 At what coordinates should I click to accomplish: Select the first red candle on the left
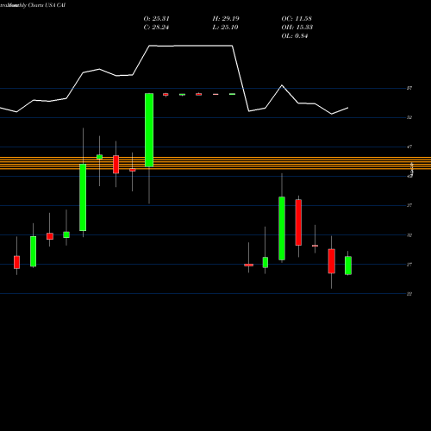(16, 262)
